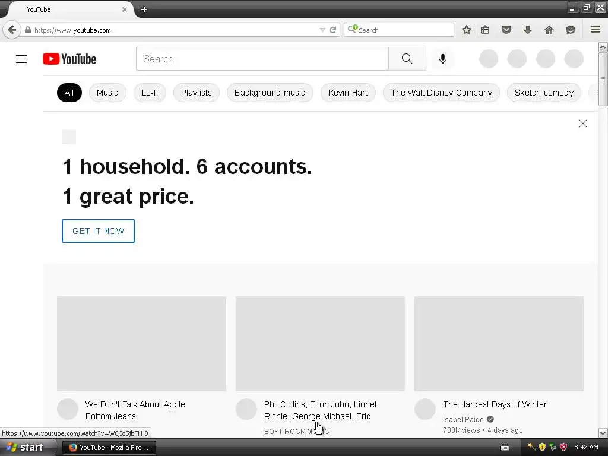
Task: Open the Firefox hamburger menu
Action: [596, 30]
